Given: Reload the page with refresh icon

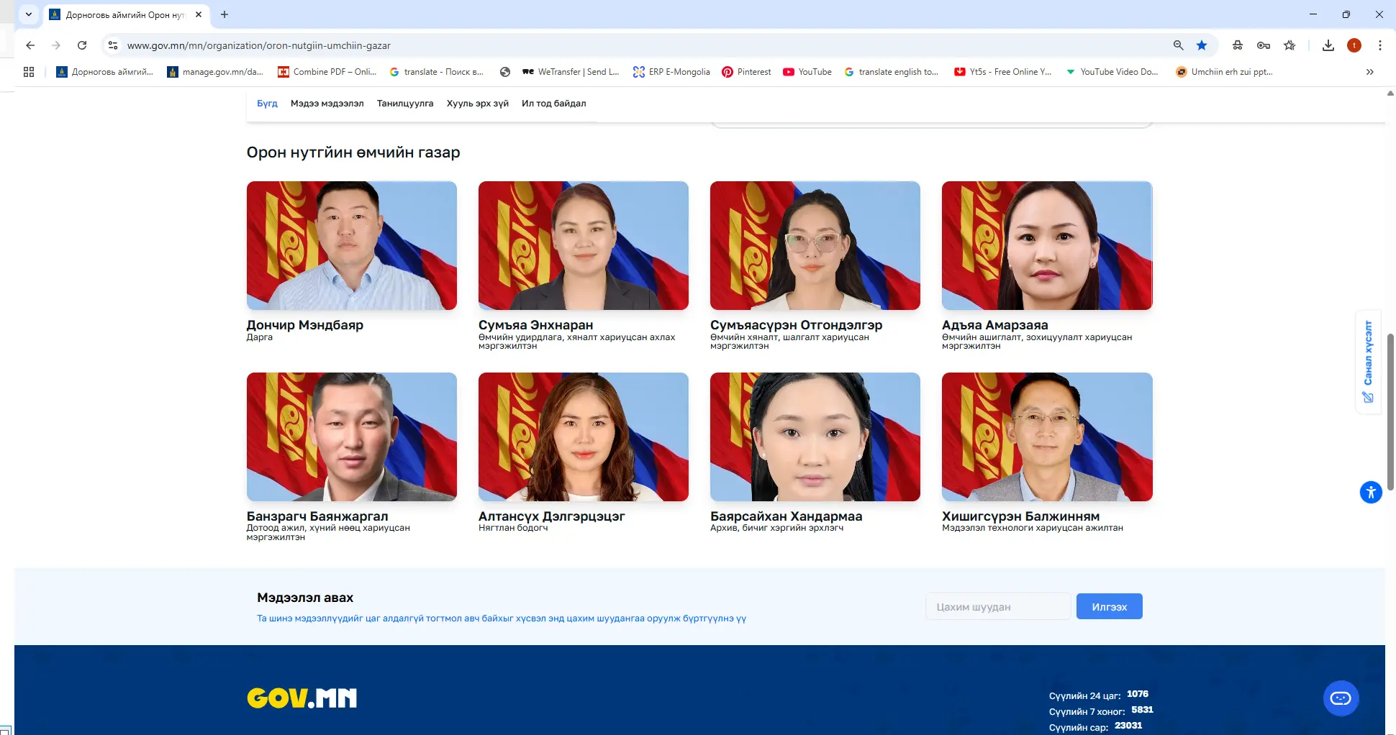Looking at the screenshot, I should coord(82,45).
